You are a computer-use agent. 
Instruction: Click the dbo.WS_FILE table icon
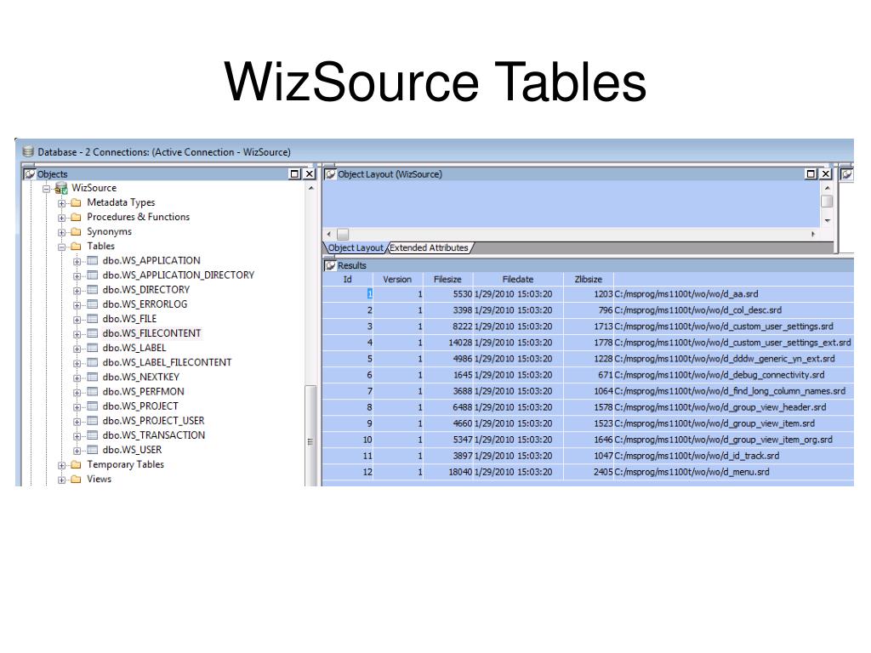92,319
